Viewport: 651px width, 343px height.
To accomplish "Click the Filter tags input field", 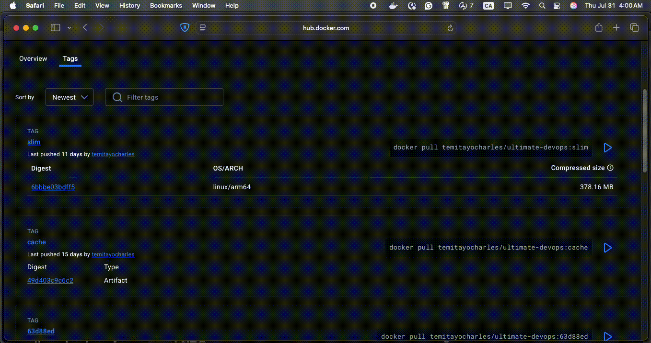I will 164,97.
